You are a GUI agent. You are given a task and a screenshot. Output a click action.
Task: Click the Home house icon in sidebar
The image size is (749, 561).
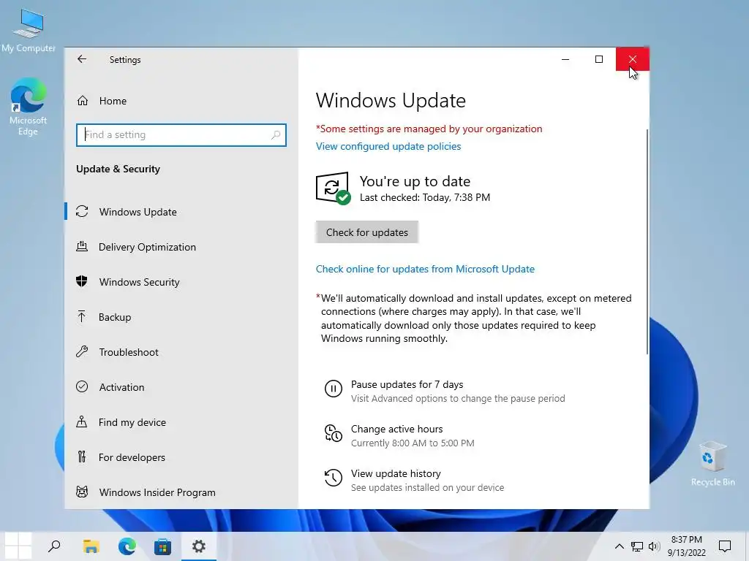(83, 101)
